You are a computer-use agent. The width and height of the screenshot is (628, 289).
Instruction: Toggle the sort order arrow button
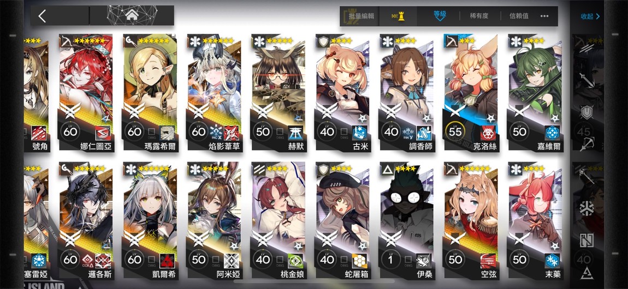(x=398, y=16)
